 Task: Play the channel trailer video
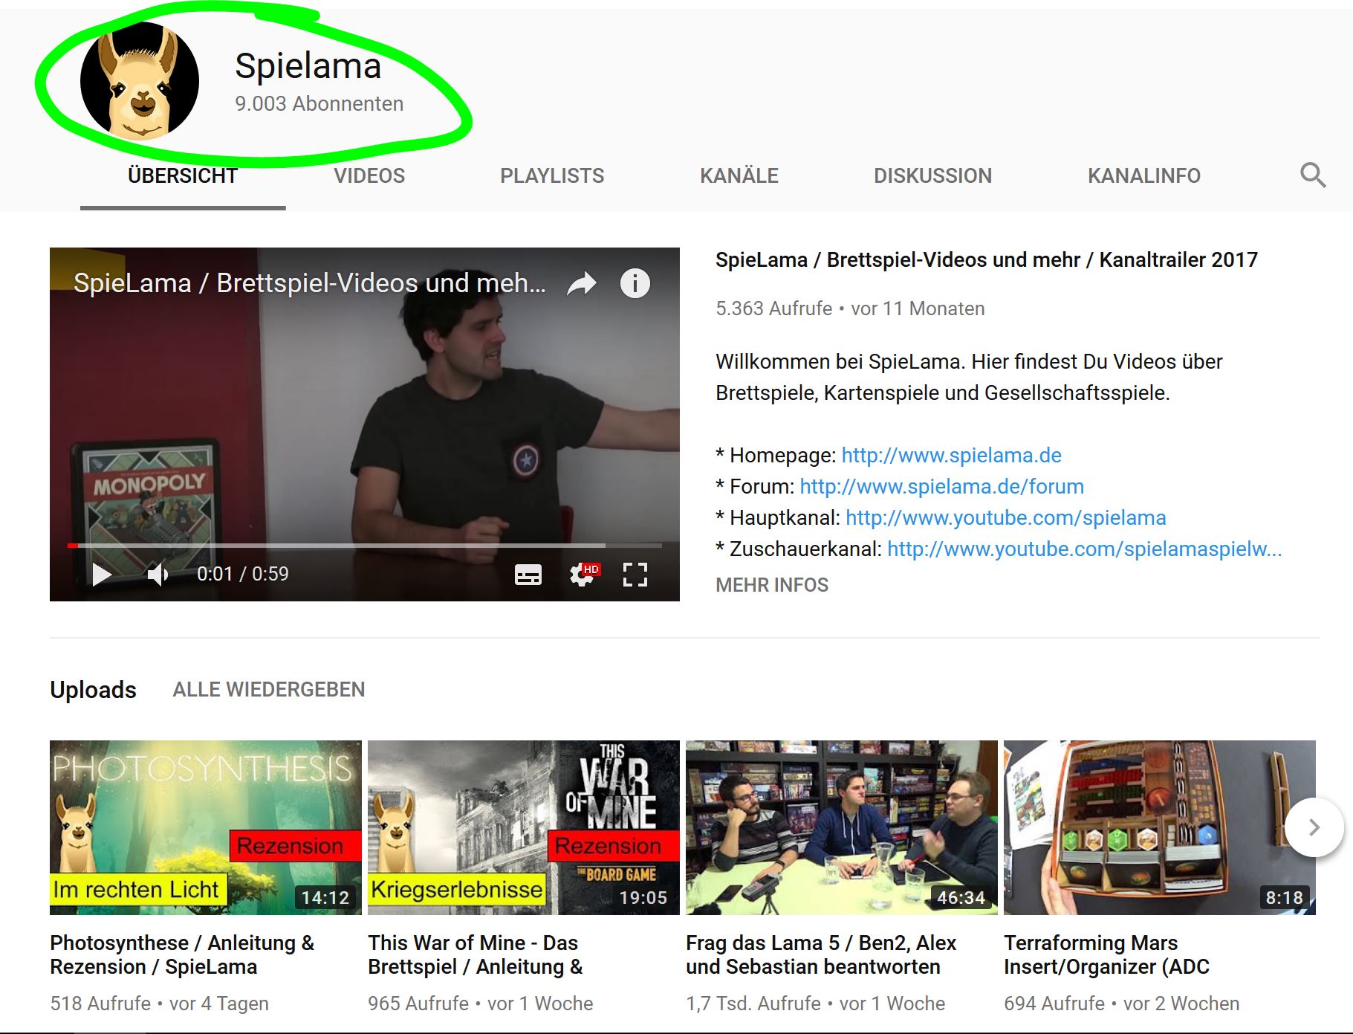coord(101,574)
